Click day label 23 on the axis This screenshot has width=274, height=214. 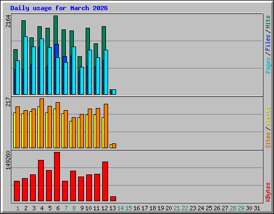[x=193, y=208]
